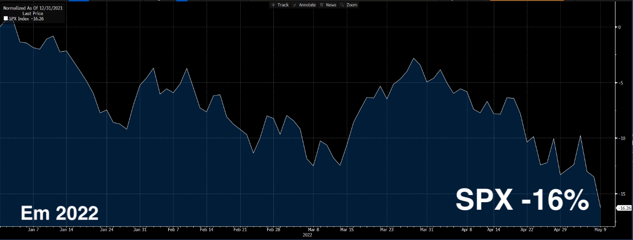Click the Feb 14 date label
Screen dimensions: 633x240
(207, 230)
